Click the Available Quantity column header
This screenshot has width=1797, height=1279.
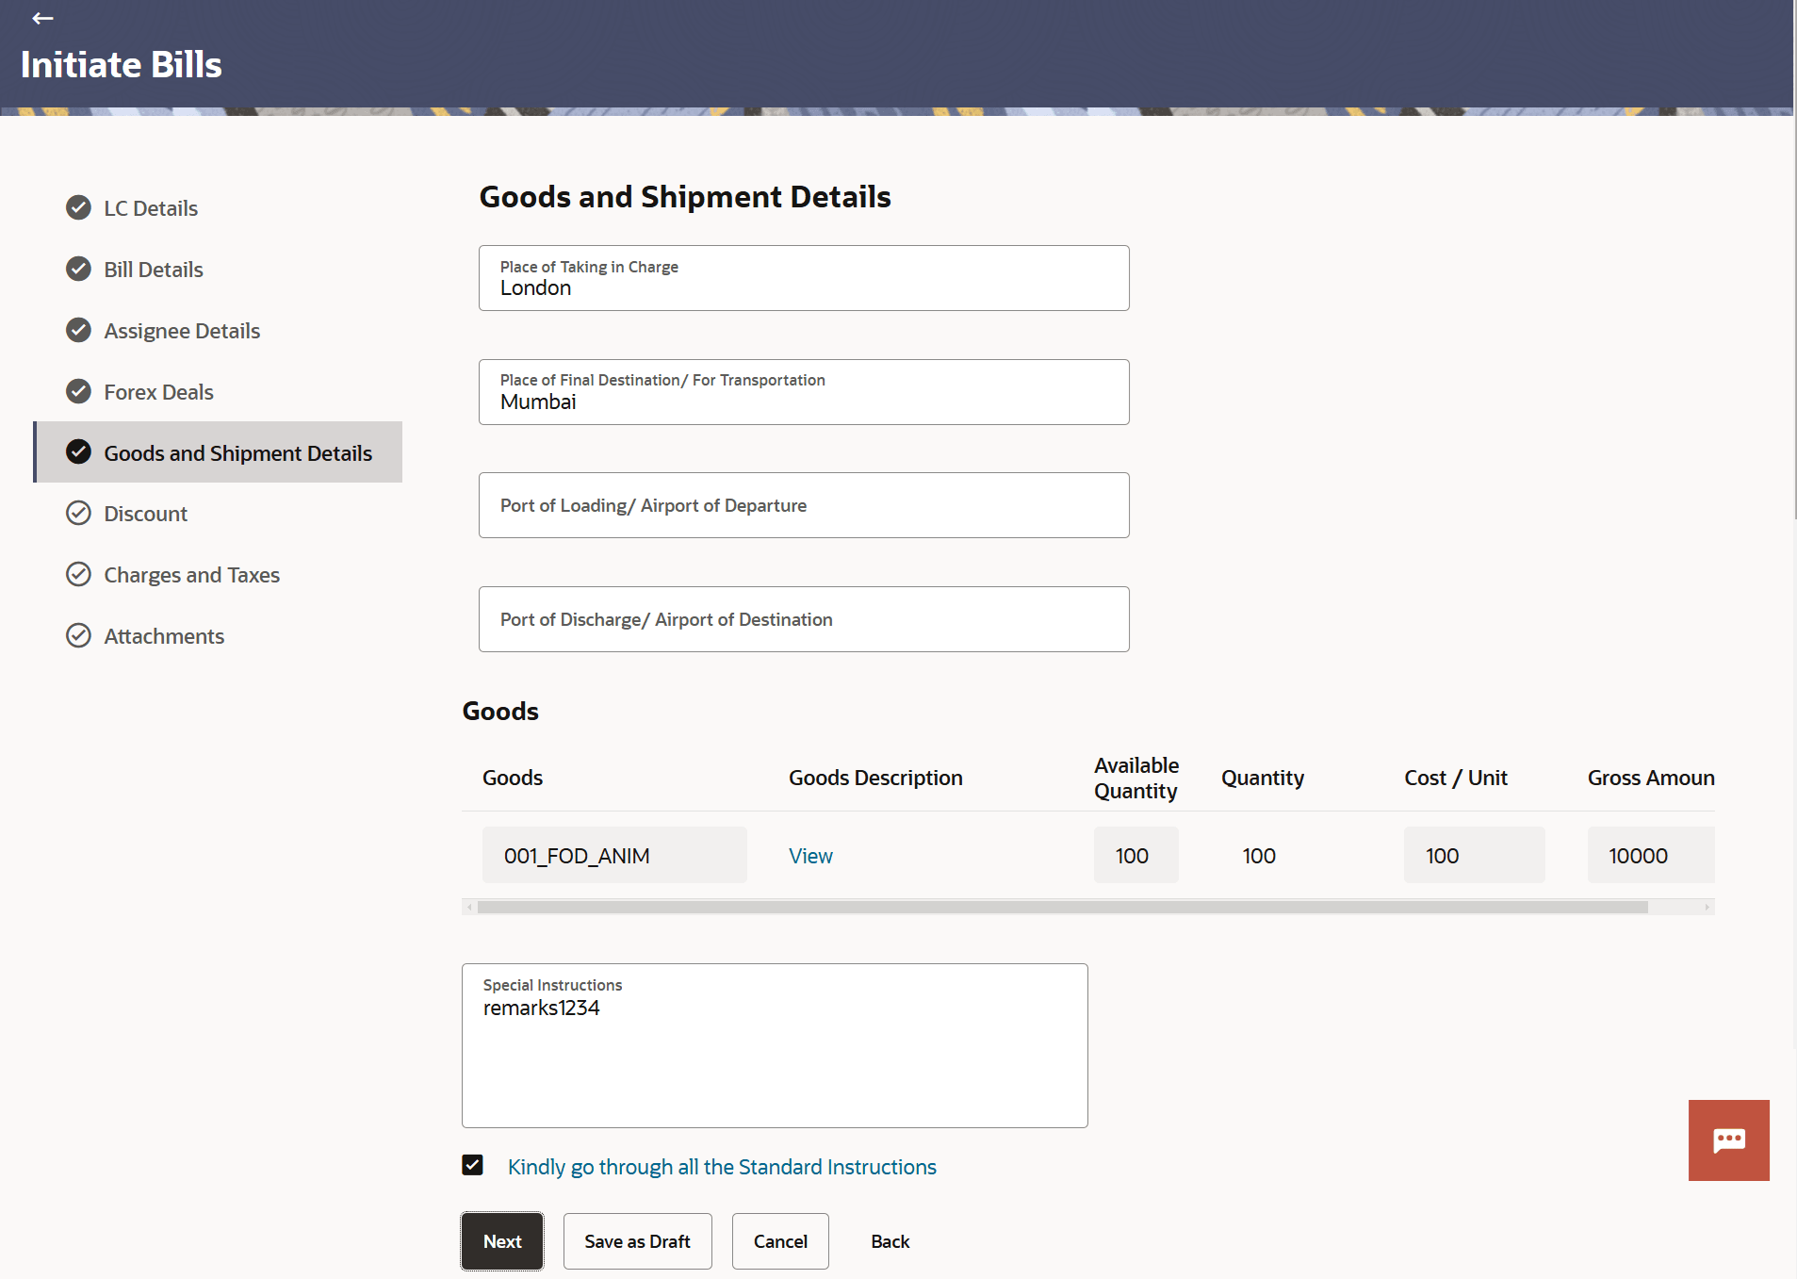click(x=1136, y=778)
